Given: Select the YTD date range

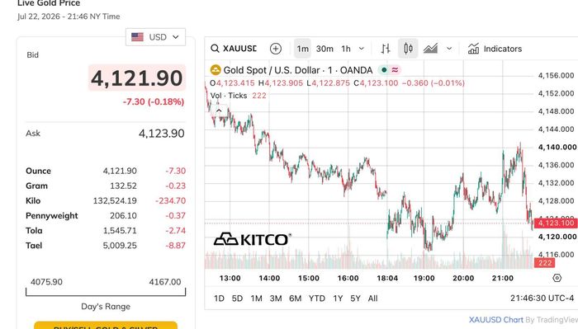Looking at the screenshot, I should point(316,298).
